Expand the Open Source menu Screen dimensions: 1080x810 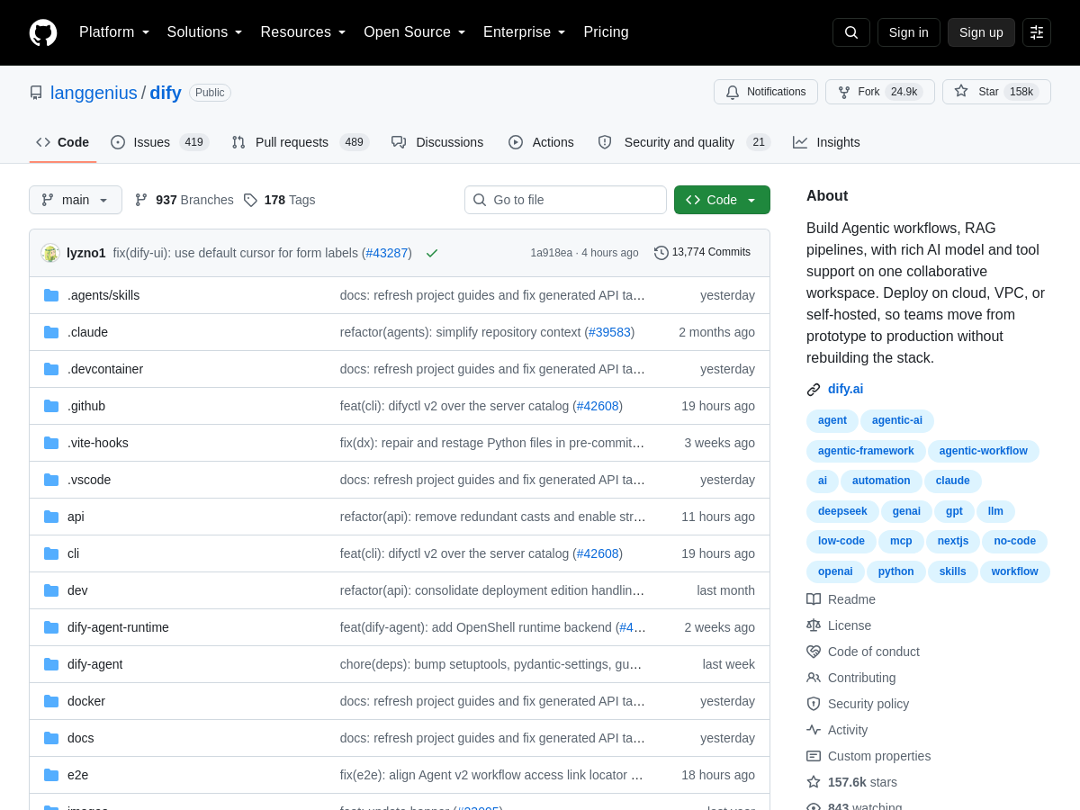415,32
